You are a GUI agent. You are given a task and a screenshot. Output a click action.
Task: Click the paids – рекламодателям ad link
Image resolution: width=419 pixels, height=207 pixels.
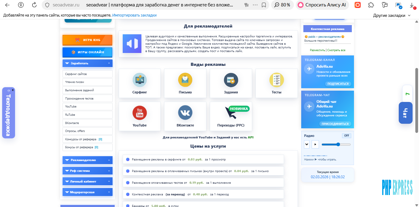pos(325,37)
